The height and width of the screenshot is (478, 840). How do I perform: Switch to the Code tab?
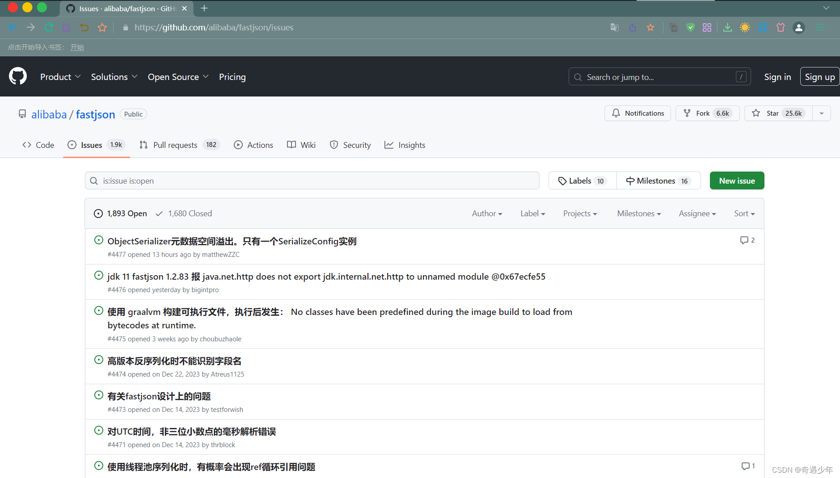click(38, 145)
